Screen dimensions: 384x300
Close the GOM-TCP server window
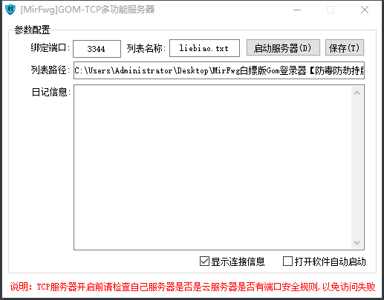365,10
